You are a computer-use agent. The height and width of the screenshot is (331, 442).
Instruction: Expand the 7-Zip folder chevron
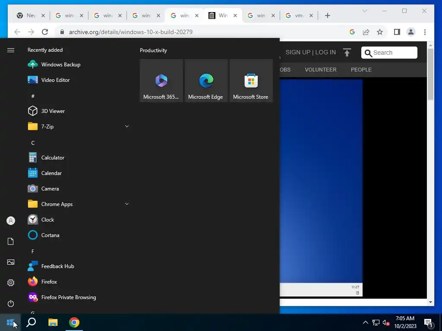click(x=127, y=126)
